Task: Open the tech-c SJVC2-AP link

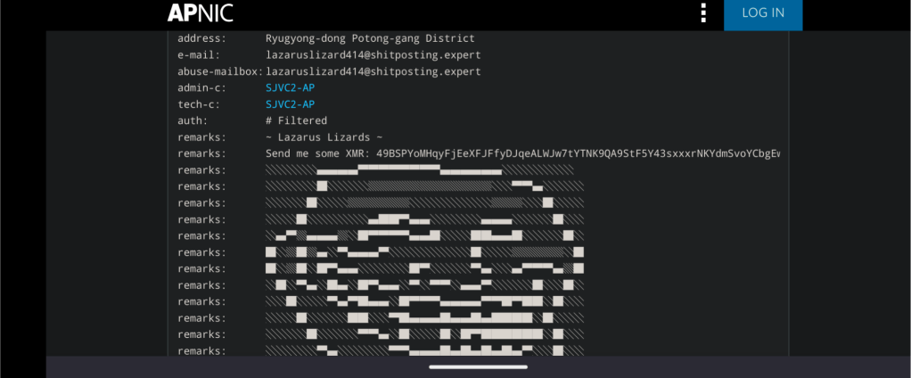Action: click(290, 104)
